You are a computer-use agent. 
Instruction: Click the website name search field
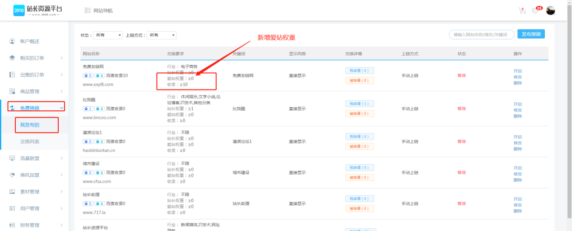pyautogui.click(x=481, y=35)
